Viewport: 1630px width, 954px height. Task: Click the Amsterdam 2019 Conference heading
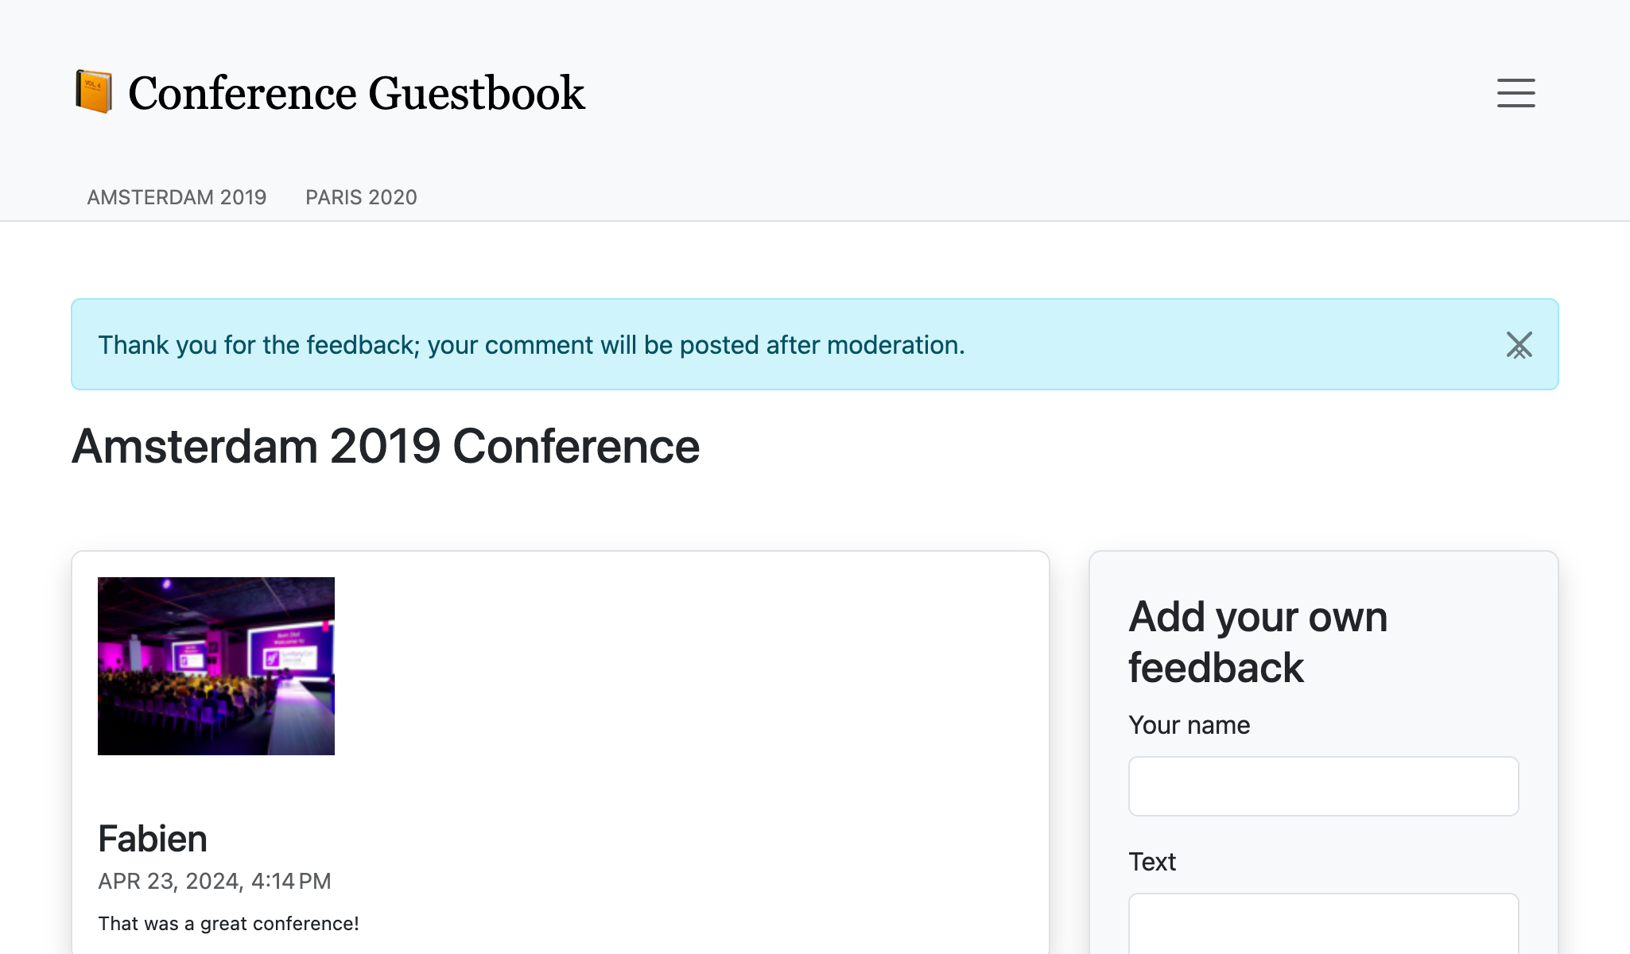[385, 446]
